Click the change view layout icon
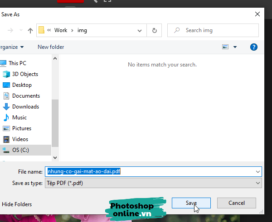Viewport: 272px width, 222px height. [226, 47]
